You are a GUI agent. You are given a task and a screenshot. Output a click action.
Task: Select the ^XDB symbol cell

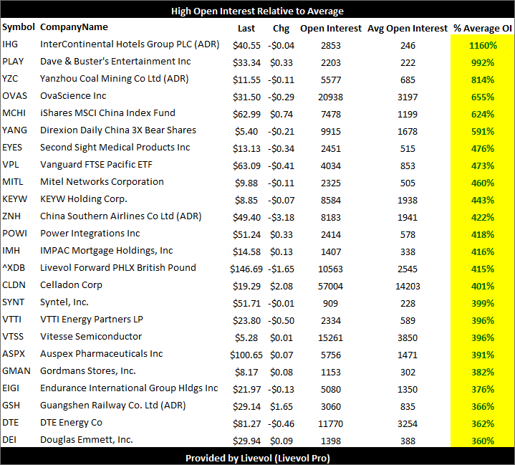pyautogui.click(x=14, y=267)
